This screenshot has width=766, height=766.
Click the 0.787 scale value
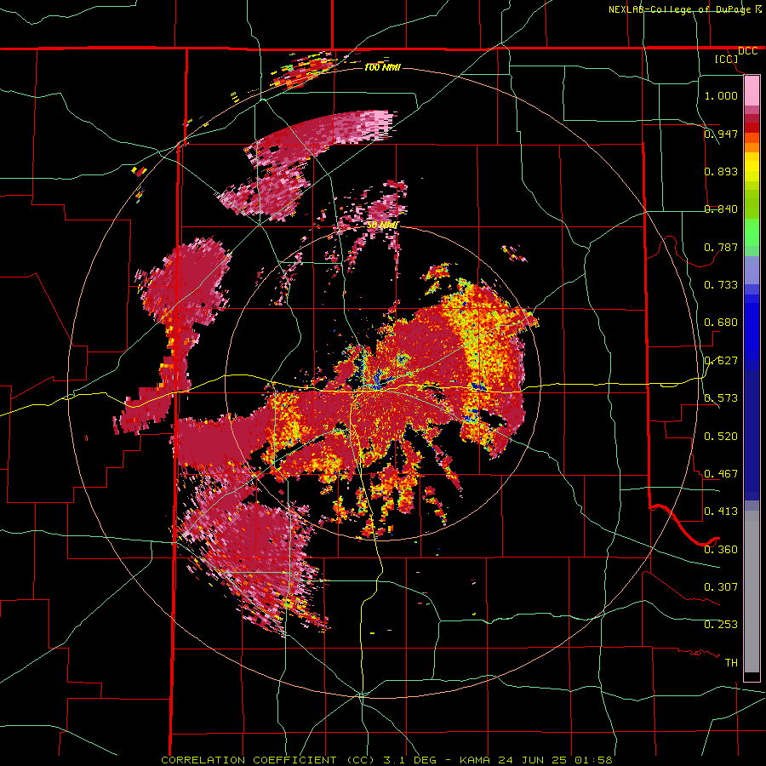(721, 247)
